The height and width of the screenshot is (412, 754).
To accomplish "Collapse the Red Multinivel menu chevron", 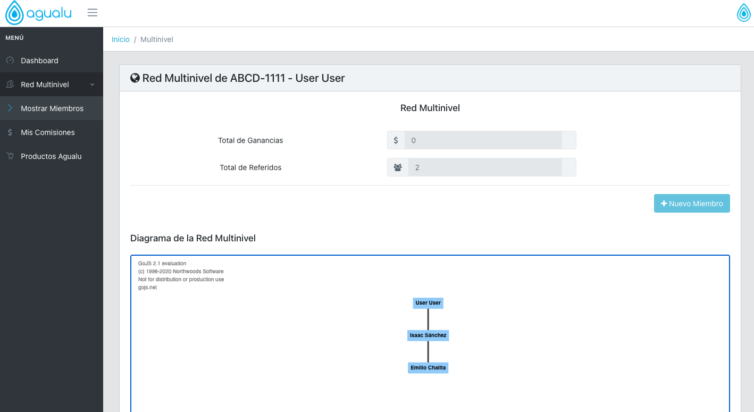I will coord(93,85).
